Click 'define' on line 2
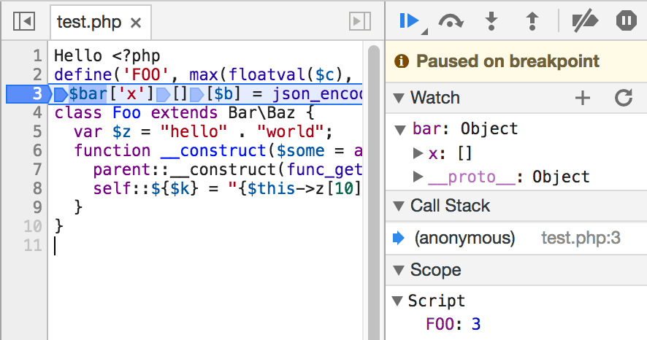This screenshot has height=340, width=647. tap(83, 74)
